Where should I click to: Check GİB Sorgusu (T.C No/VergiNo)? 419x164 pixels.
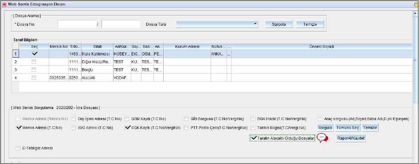pyautogui.click(x=187, y=119)
